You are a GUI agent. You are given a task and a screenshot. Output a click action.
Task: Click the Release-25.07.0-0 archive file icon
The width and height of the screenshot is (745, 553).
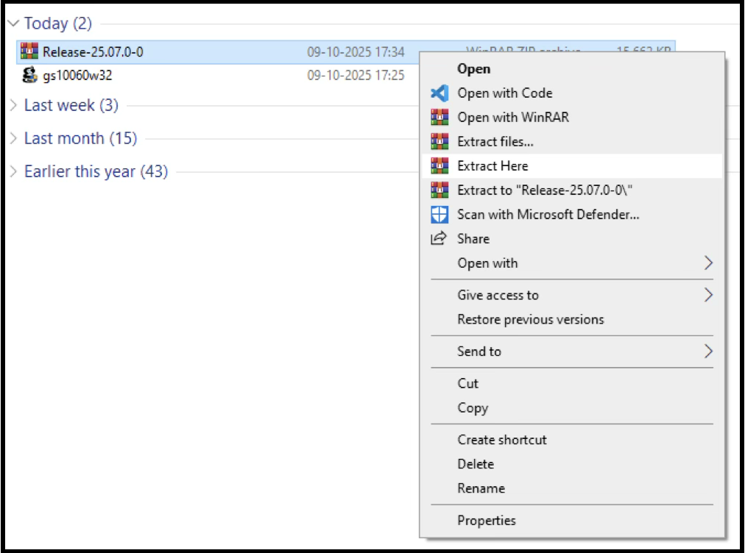[29, 51]
